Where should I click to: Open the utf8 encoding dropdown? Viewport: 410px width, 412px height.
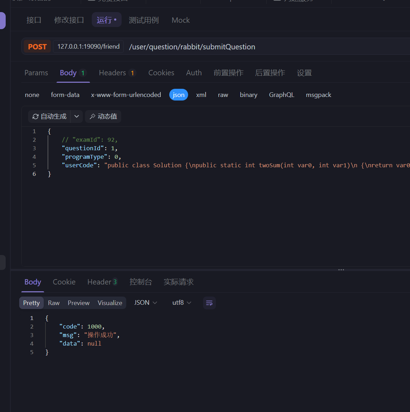click(x=182, y=303)
